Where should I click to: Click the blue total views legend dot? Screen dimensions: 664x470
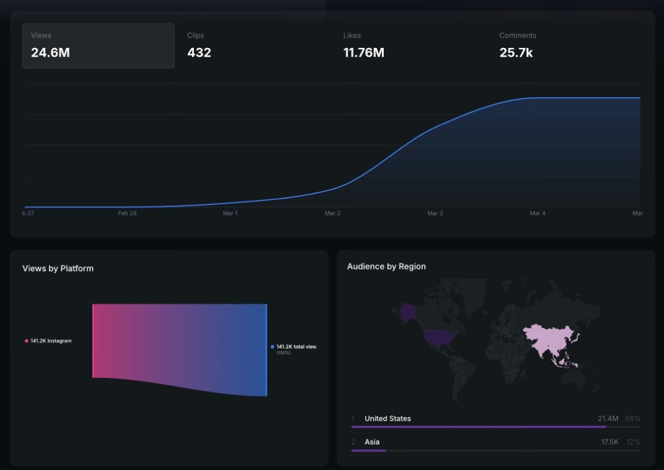coord(272,347)
